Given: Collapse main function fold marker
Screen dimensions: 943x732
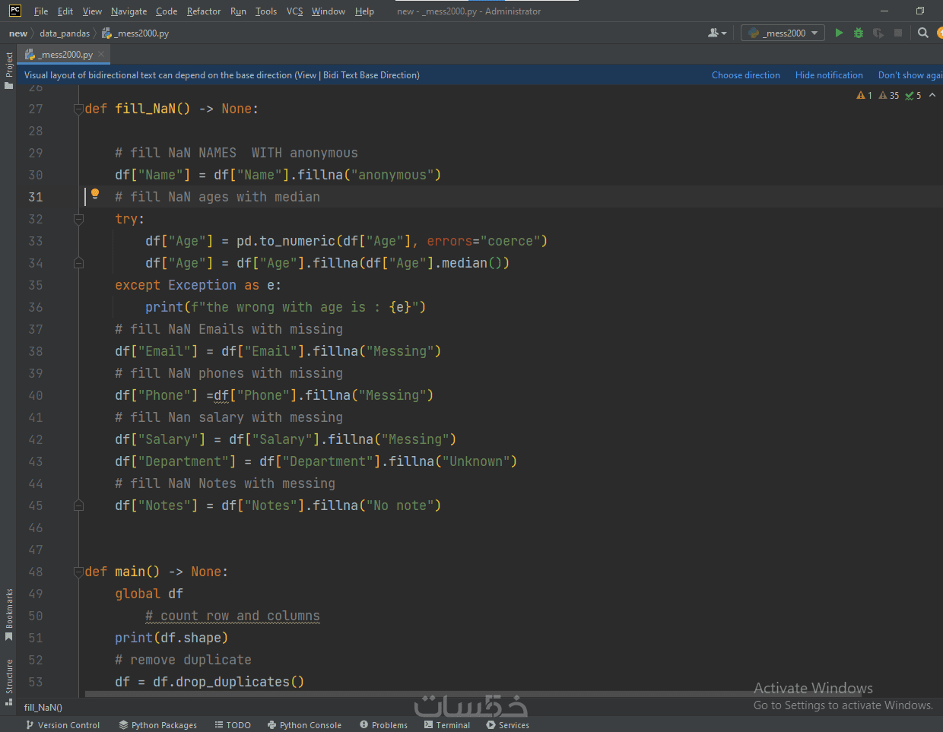Looking at the screenshot, I should pyautogui.click(x=78, y=572).
